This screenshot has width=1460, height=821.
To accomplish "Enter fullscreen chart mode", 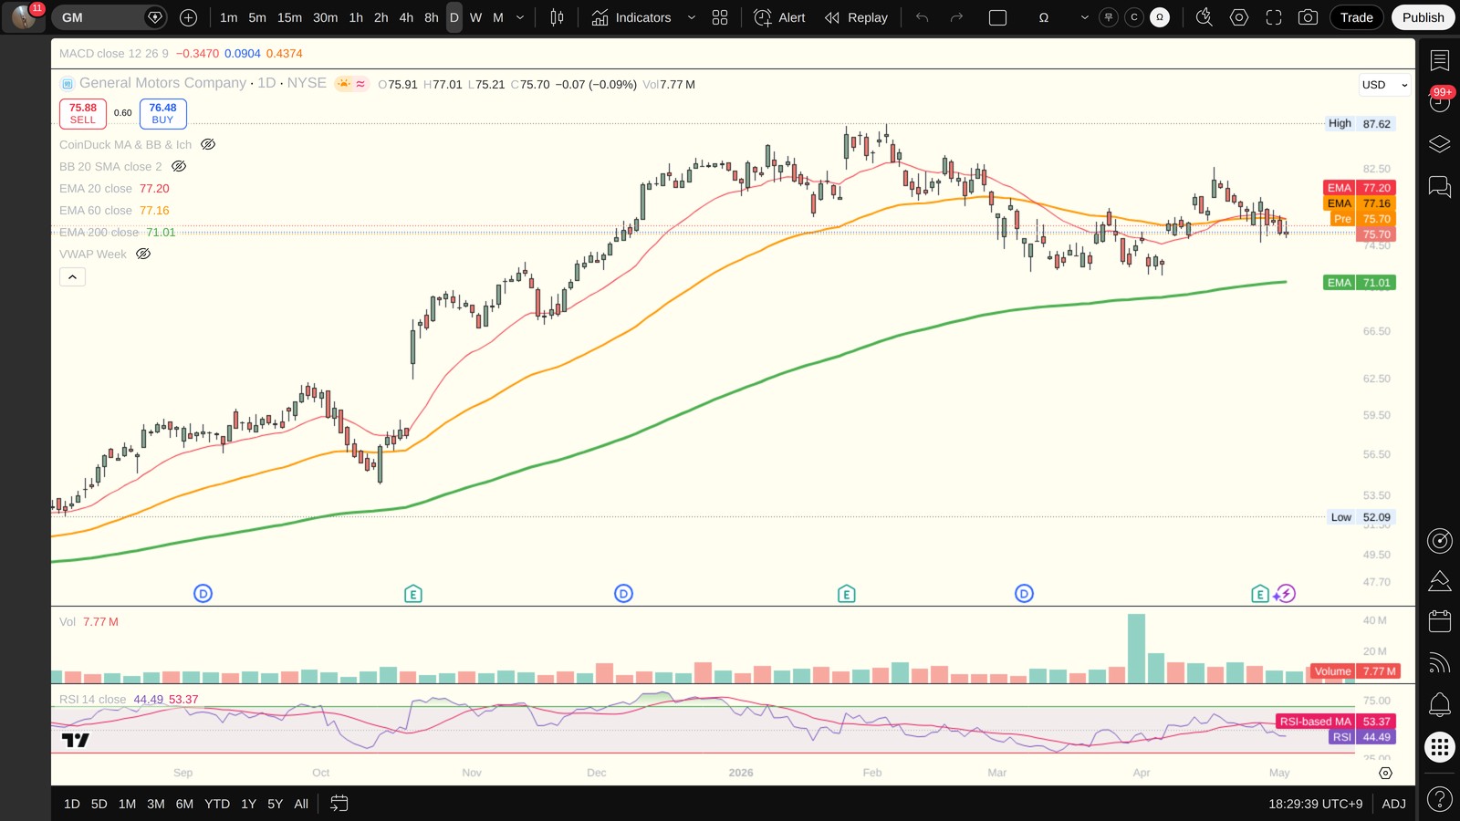I will [x=1274, y=17].
